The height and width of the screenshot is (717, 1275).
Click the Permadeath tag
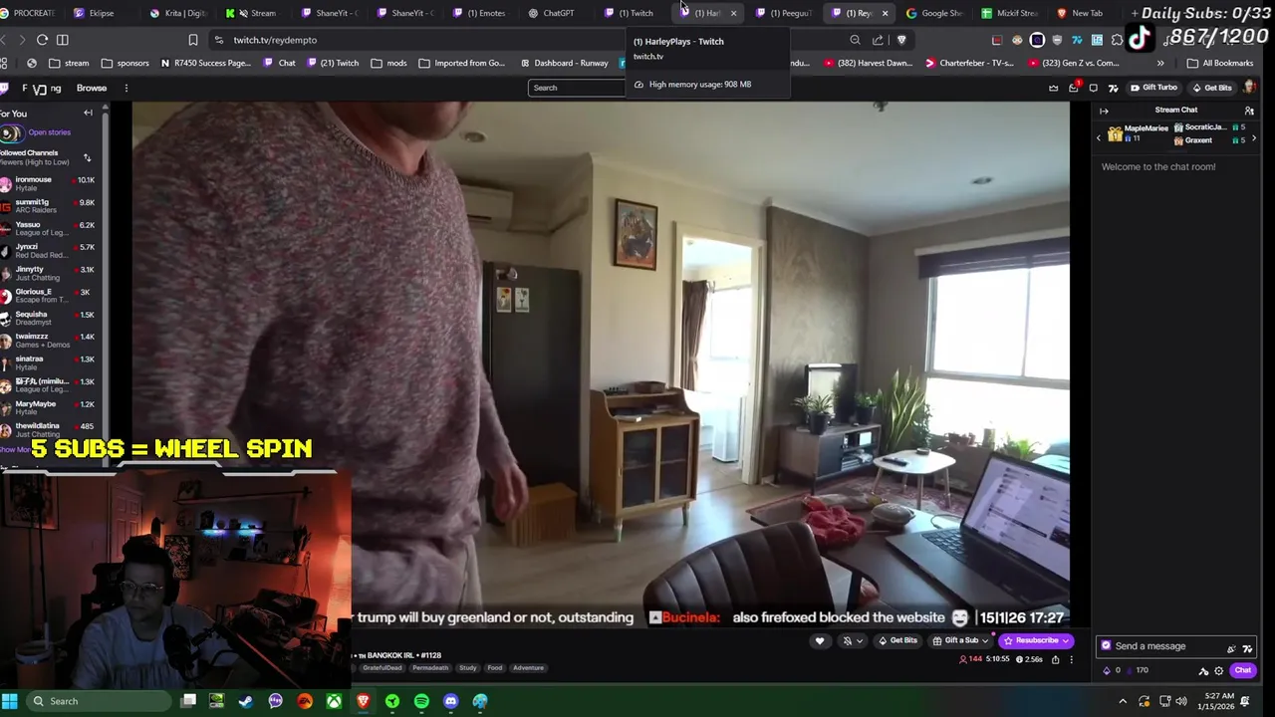(x=430, y=668)
